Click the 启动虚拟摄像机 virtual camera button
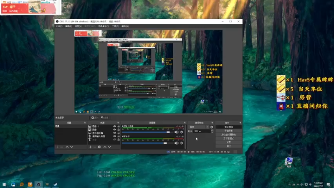334x188 pixels. tap(228, 135)
